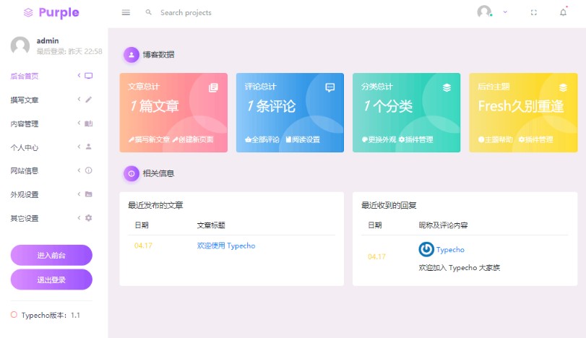Click the 进入前台 button

[51, 255]
